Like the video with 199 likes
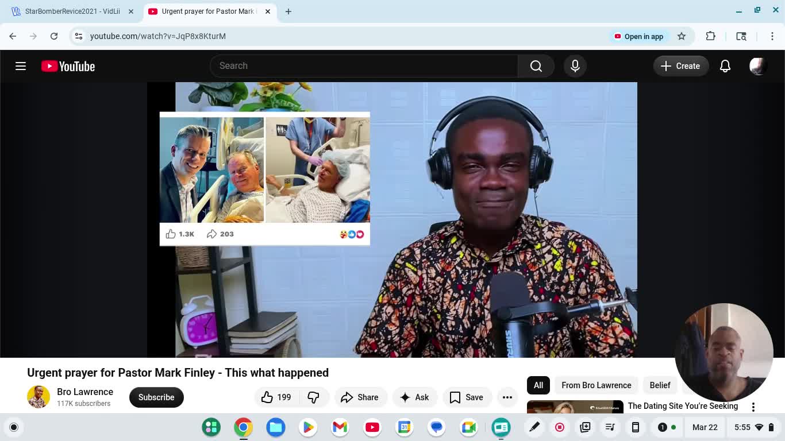 [x=276, y=397]
